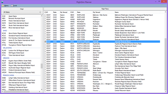Select KFAR Hector International Airport
The image size is (168, 94).
point(21,21)
